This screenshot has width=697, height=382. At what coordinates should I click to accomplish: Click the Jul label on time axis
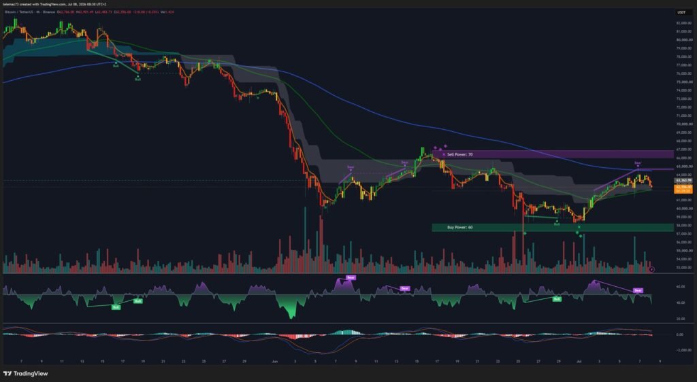(x=579, y=362)
